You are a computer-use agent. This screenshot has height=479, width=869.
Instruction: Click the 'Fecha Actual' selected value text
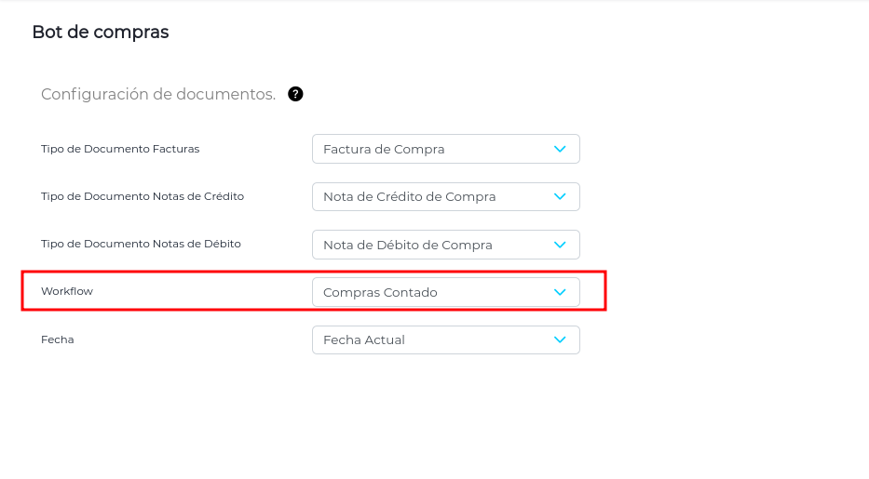coord(364,339)
